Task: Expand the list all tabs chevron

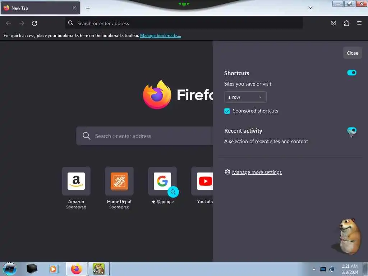Action: click(x=310, y=8)
